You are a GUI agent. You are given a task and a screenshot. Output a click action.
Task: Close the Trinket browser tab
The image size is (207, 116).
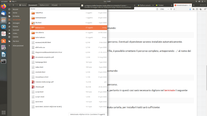(172, 5)
